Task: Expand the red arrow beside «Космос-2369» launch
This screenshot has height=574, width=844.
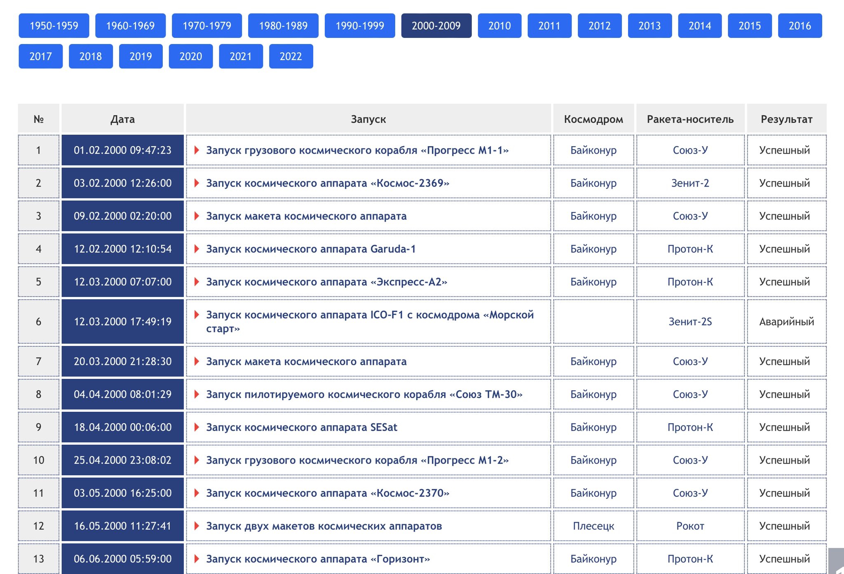Action: click(197, 183)
